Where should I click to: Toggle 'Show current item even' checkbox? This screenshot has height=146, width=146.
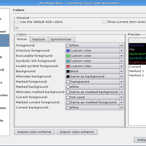tap(104, 22)
